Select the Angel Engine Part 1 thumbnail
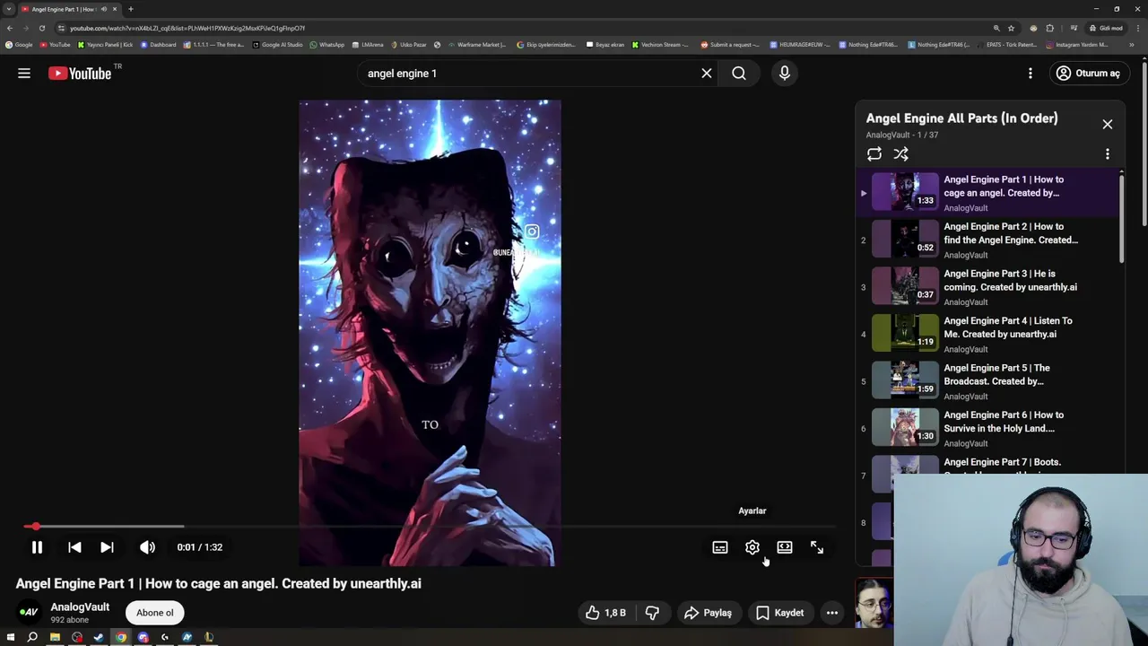Viewport: 1148px width, 646px height. click(905, 192)
